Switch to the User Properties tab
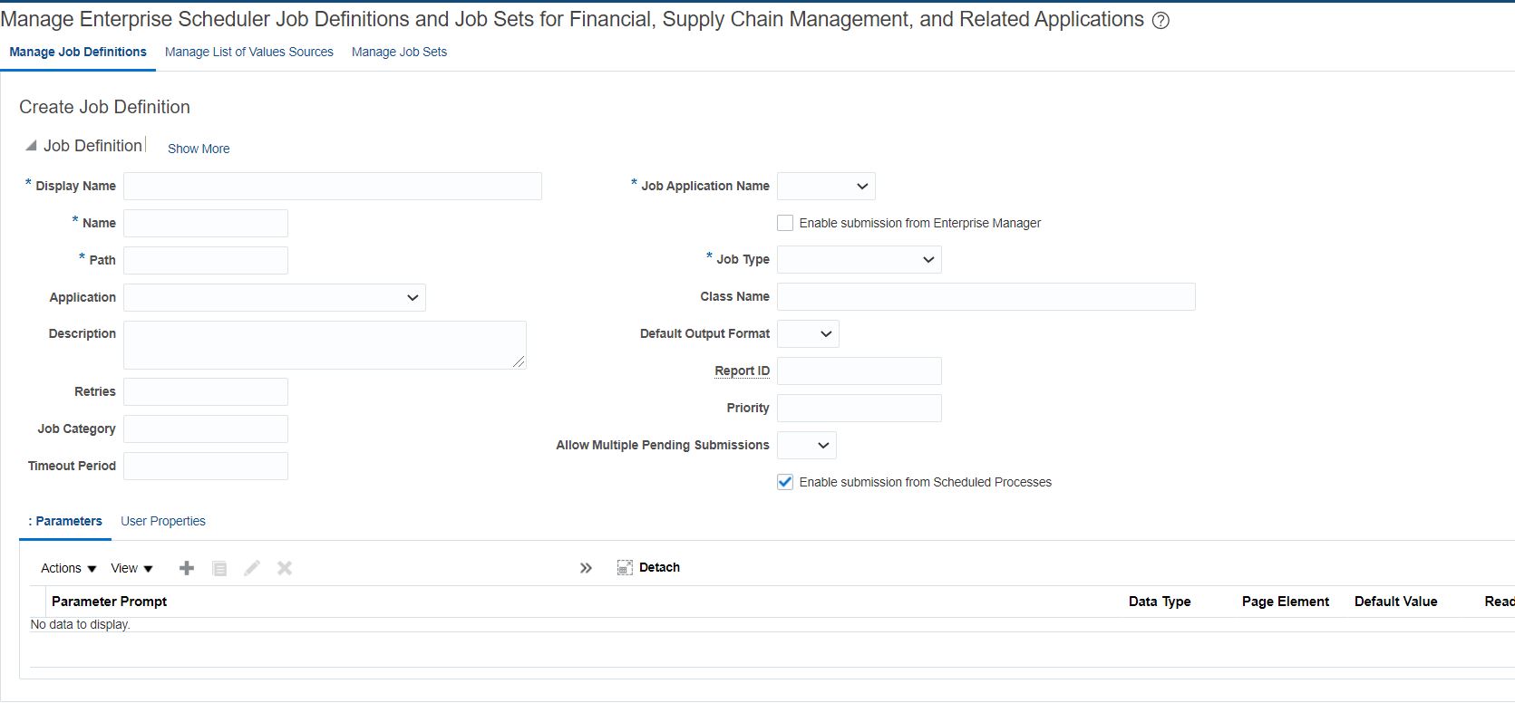1515x703 pixels. 163,521
